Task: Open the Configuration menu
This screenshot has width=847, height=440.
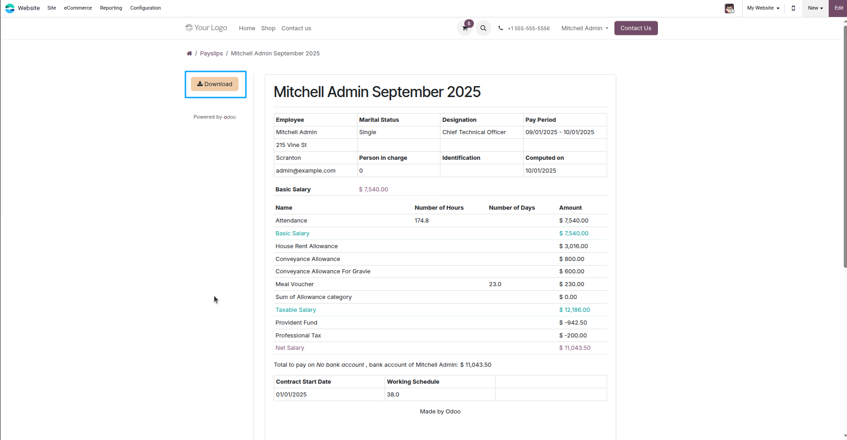Action: [x=146, y=8]
